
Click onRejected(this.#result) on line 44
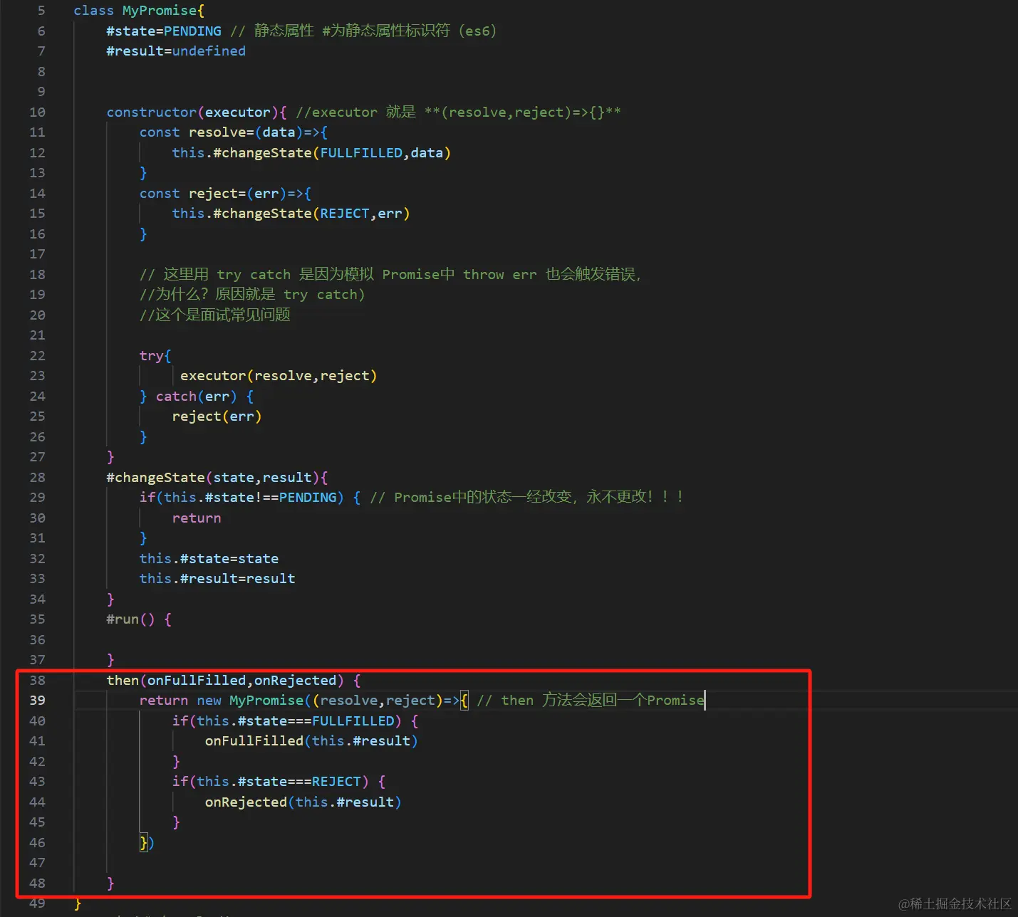point(303,802)
